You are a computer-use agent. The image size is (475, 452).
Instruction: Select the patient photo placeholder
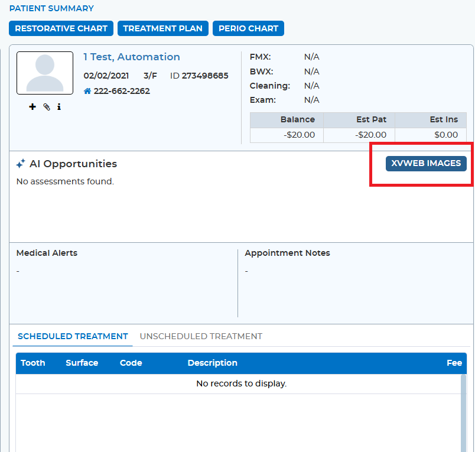pyautogui.click(x=45, y=73)
